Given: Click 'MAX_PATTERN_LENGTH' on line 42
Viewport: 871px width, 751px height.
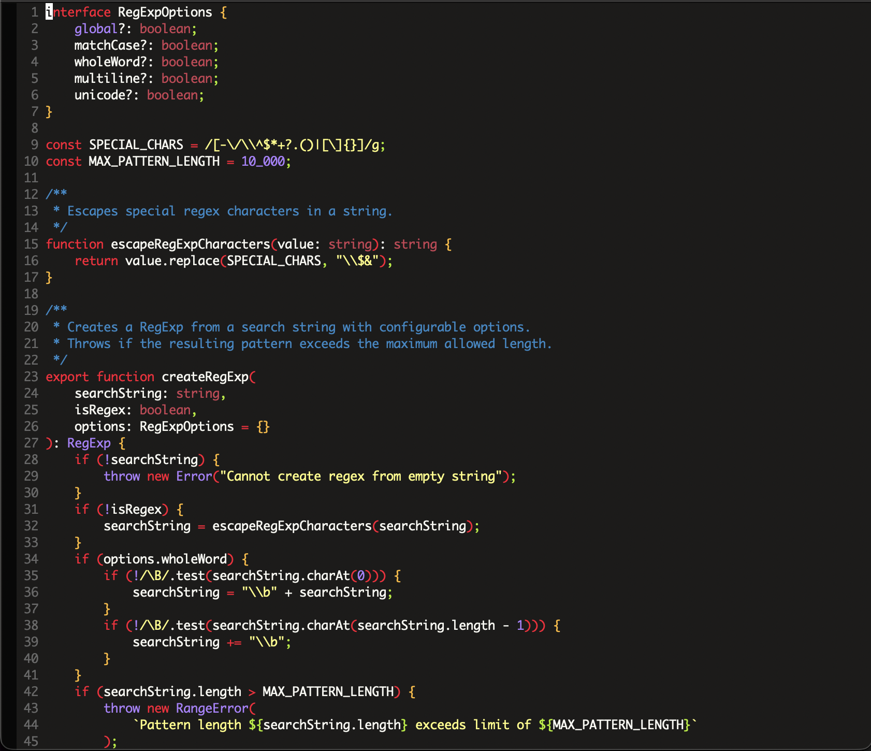Looking at the screenshot, I should coord(328,691).
